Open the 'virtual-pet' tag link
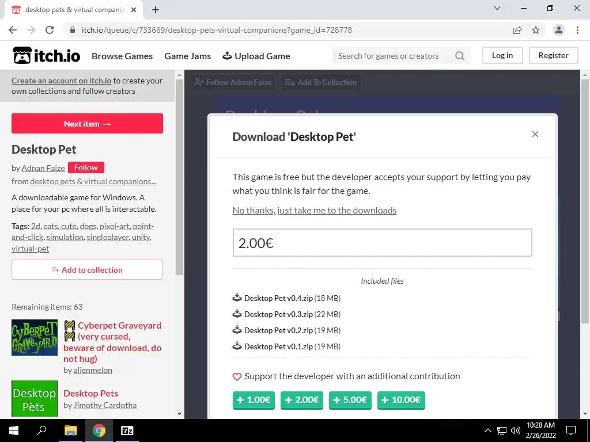This screenshot has width=590, height=442. click(30, 249)
